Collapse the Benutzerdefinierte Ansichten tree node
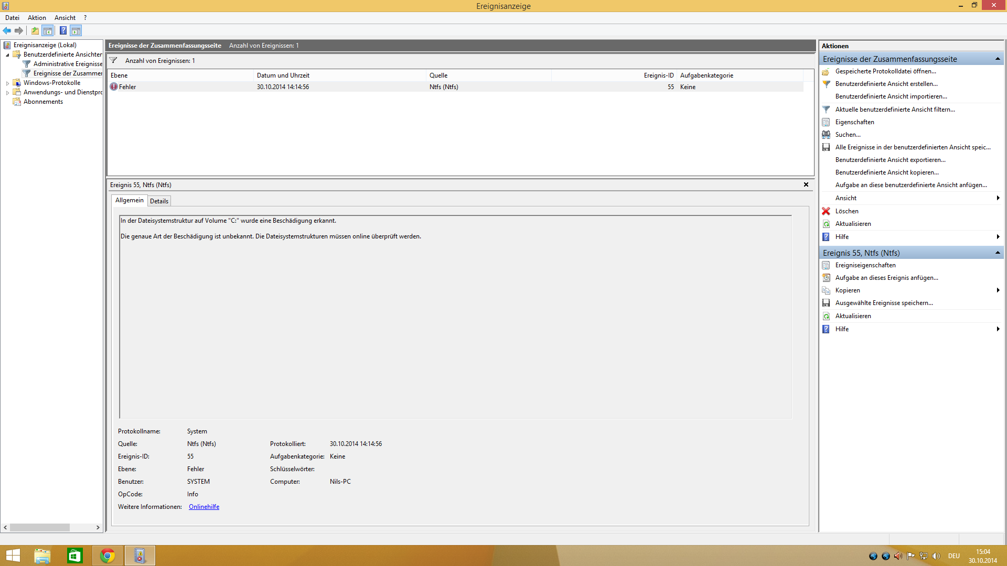 [x=7, y=55]
